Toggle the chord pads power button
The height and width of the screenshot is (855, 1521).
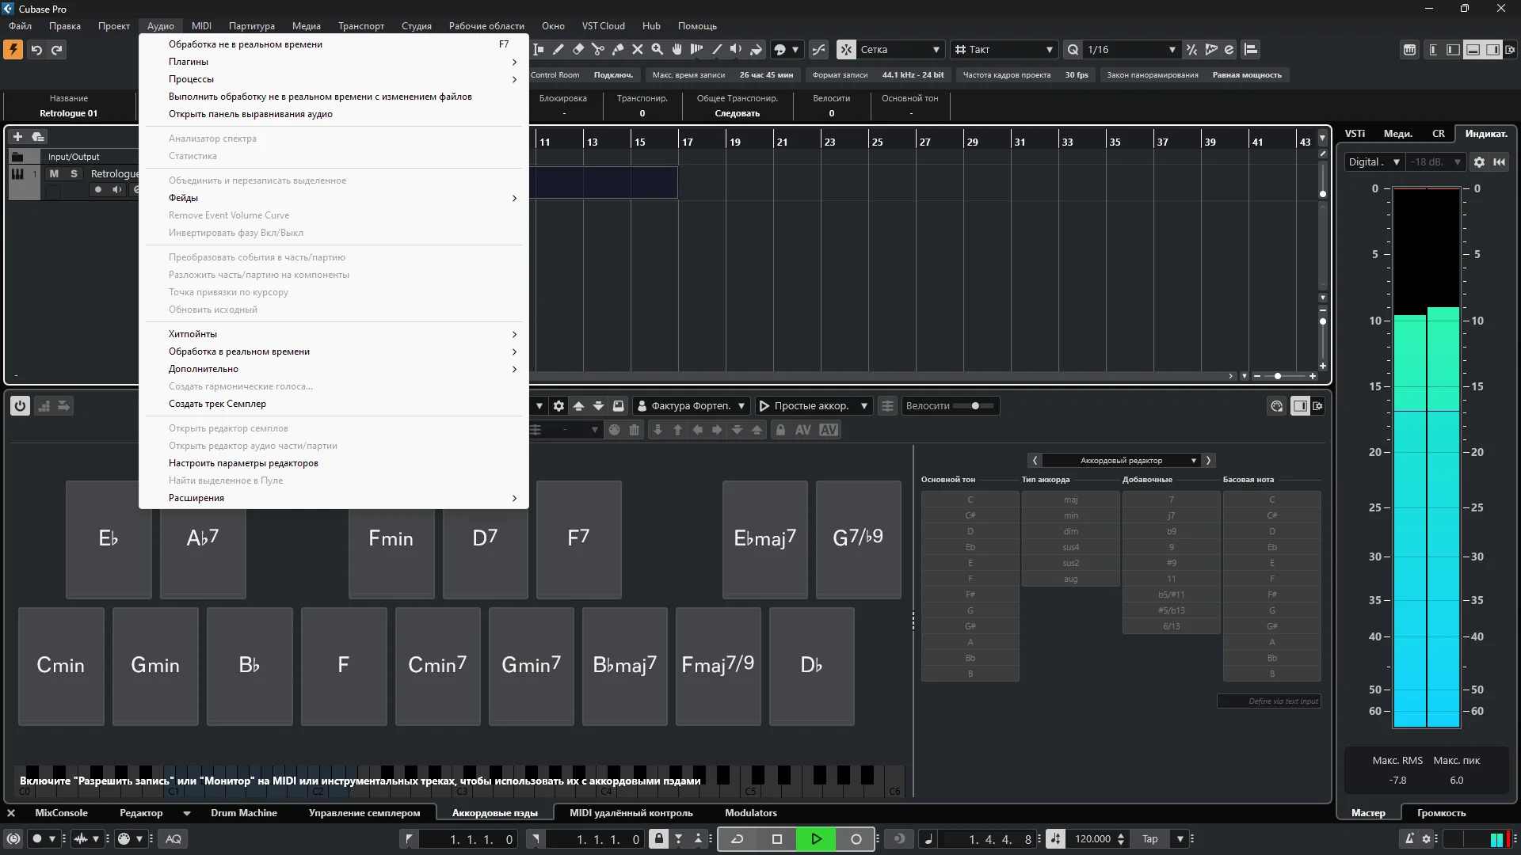[x=20, y=406]
